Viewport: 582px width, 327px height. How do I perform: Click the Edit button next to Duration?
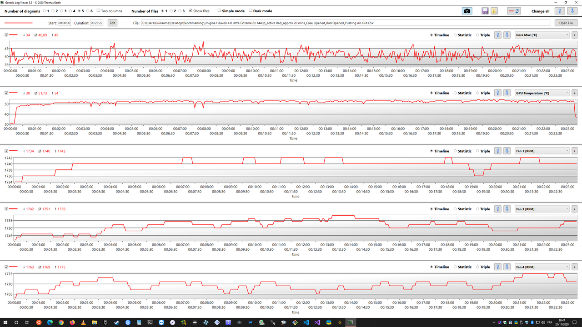pos(112,22)
